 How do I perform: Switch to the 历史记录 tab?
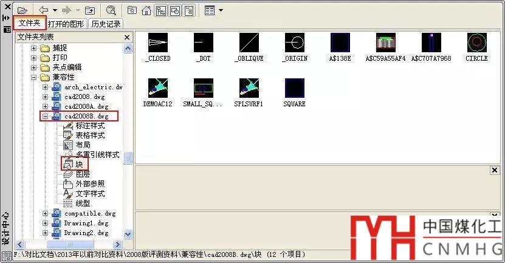[106, 24]
